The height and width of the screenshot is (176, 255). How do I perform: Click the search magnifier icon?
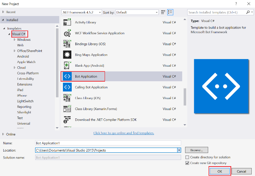pos(248,12)
